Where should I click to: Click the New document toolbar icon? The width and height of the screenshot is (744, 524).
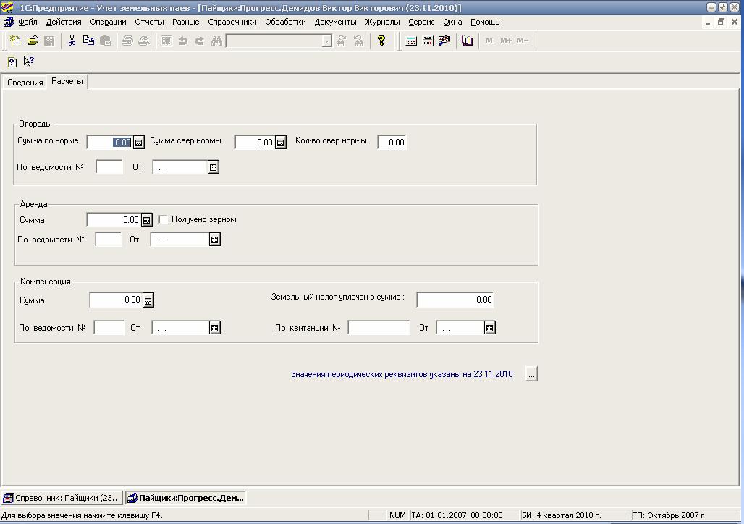[x=15, y=41]
